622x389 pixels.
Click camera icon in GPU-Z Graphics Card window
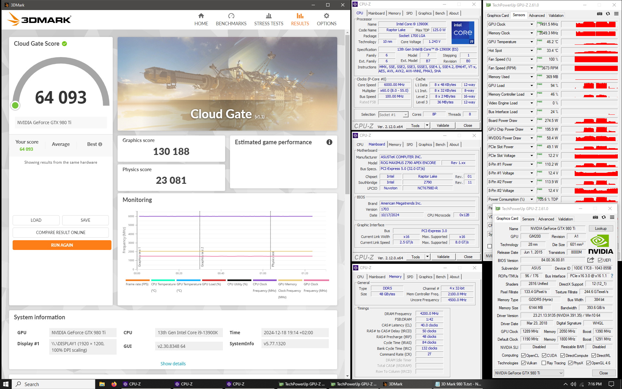pos(595,217)
